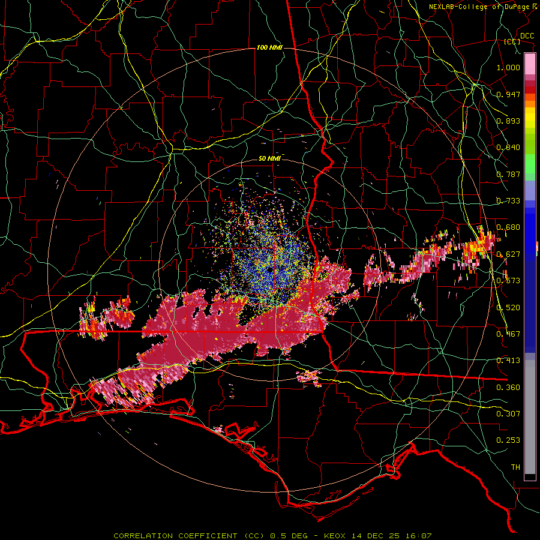The image size is (540, 540).
Task: Click the 0.360 legend value
Action: (508, 388)
